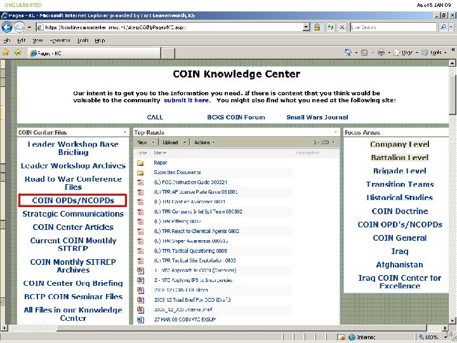Open Strategic Communications link
Image resolution: width=457 pixels, height=343 pixels.
pyautogui.click(x=73, y=214)
